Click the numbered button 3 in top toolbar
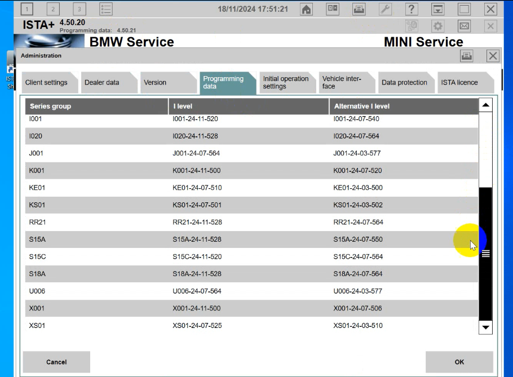Viewport: 513px width, 377px height. click(x=79, y=9)
